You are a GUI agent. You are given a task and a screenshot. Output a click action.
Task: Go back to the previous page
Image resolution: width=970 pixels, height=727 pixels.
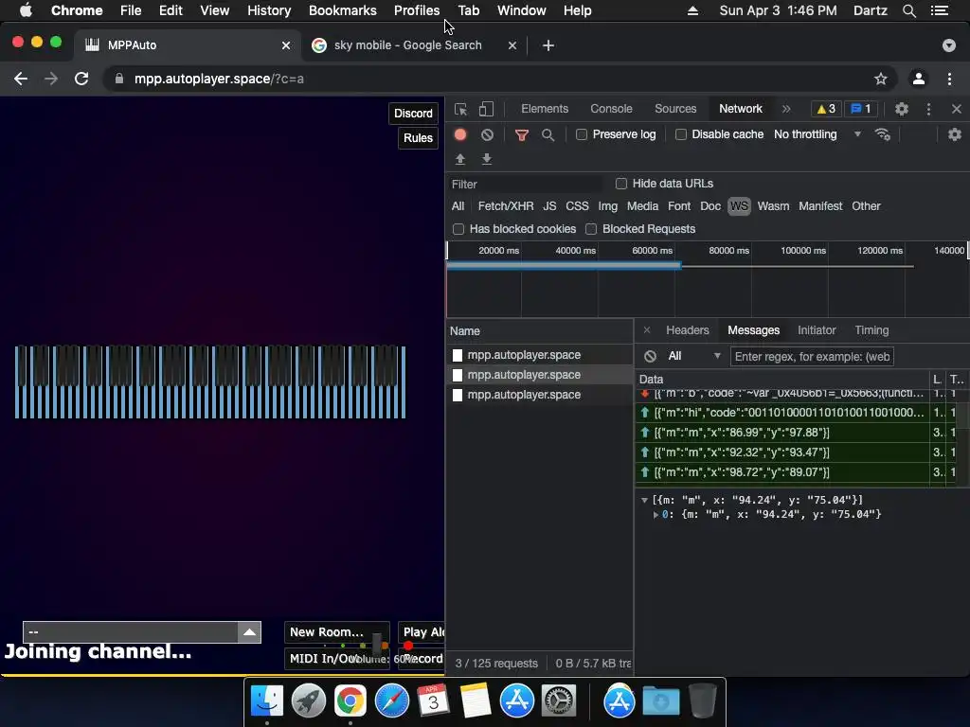point(21,79)
